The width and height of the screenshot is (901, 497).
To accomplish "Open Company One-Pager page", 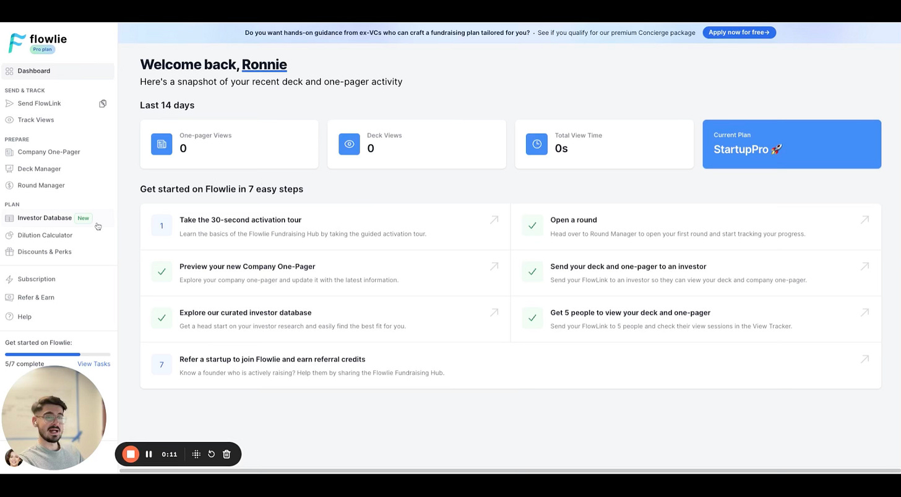I will click(49, 152).
